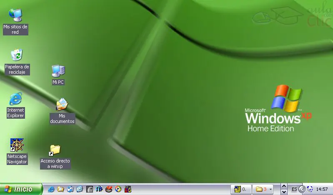Image resolution: width=333 pixels, height=195 pixels.
Task: Click the Outlook Express quick launch icon
Action: click(x=70, y=189)
